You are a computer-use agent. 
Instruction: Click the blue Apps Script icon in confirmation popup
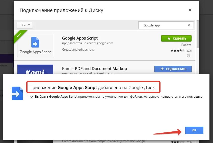17,93
